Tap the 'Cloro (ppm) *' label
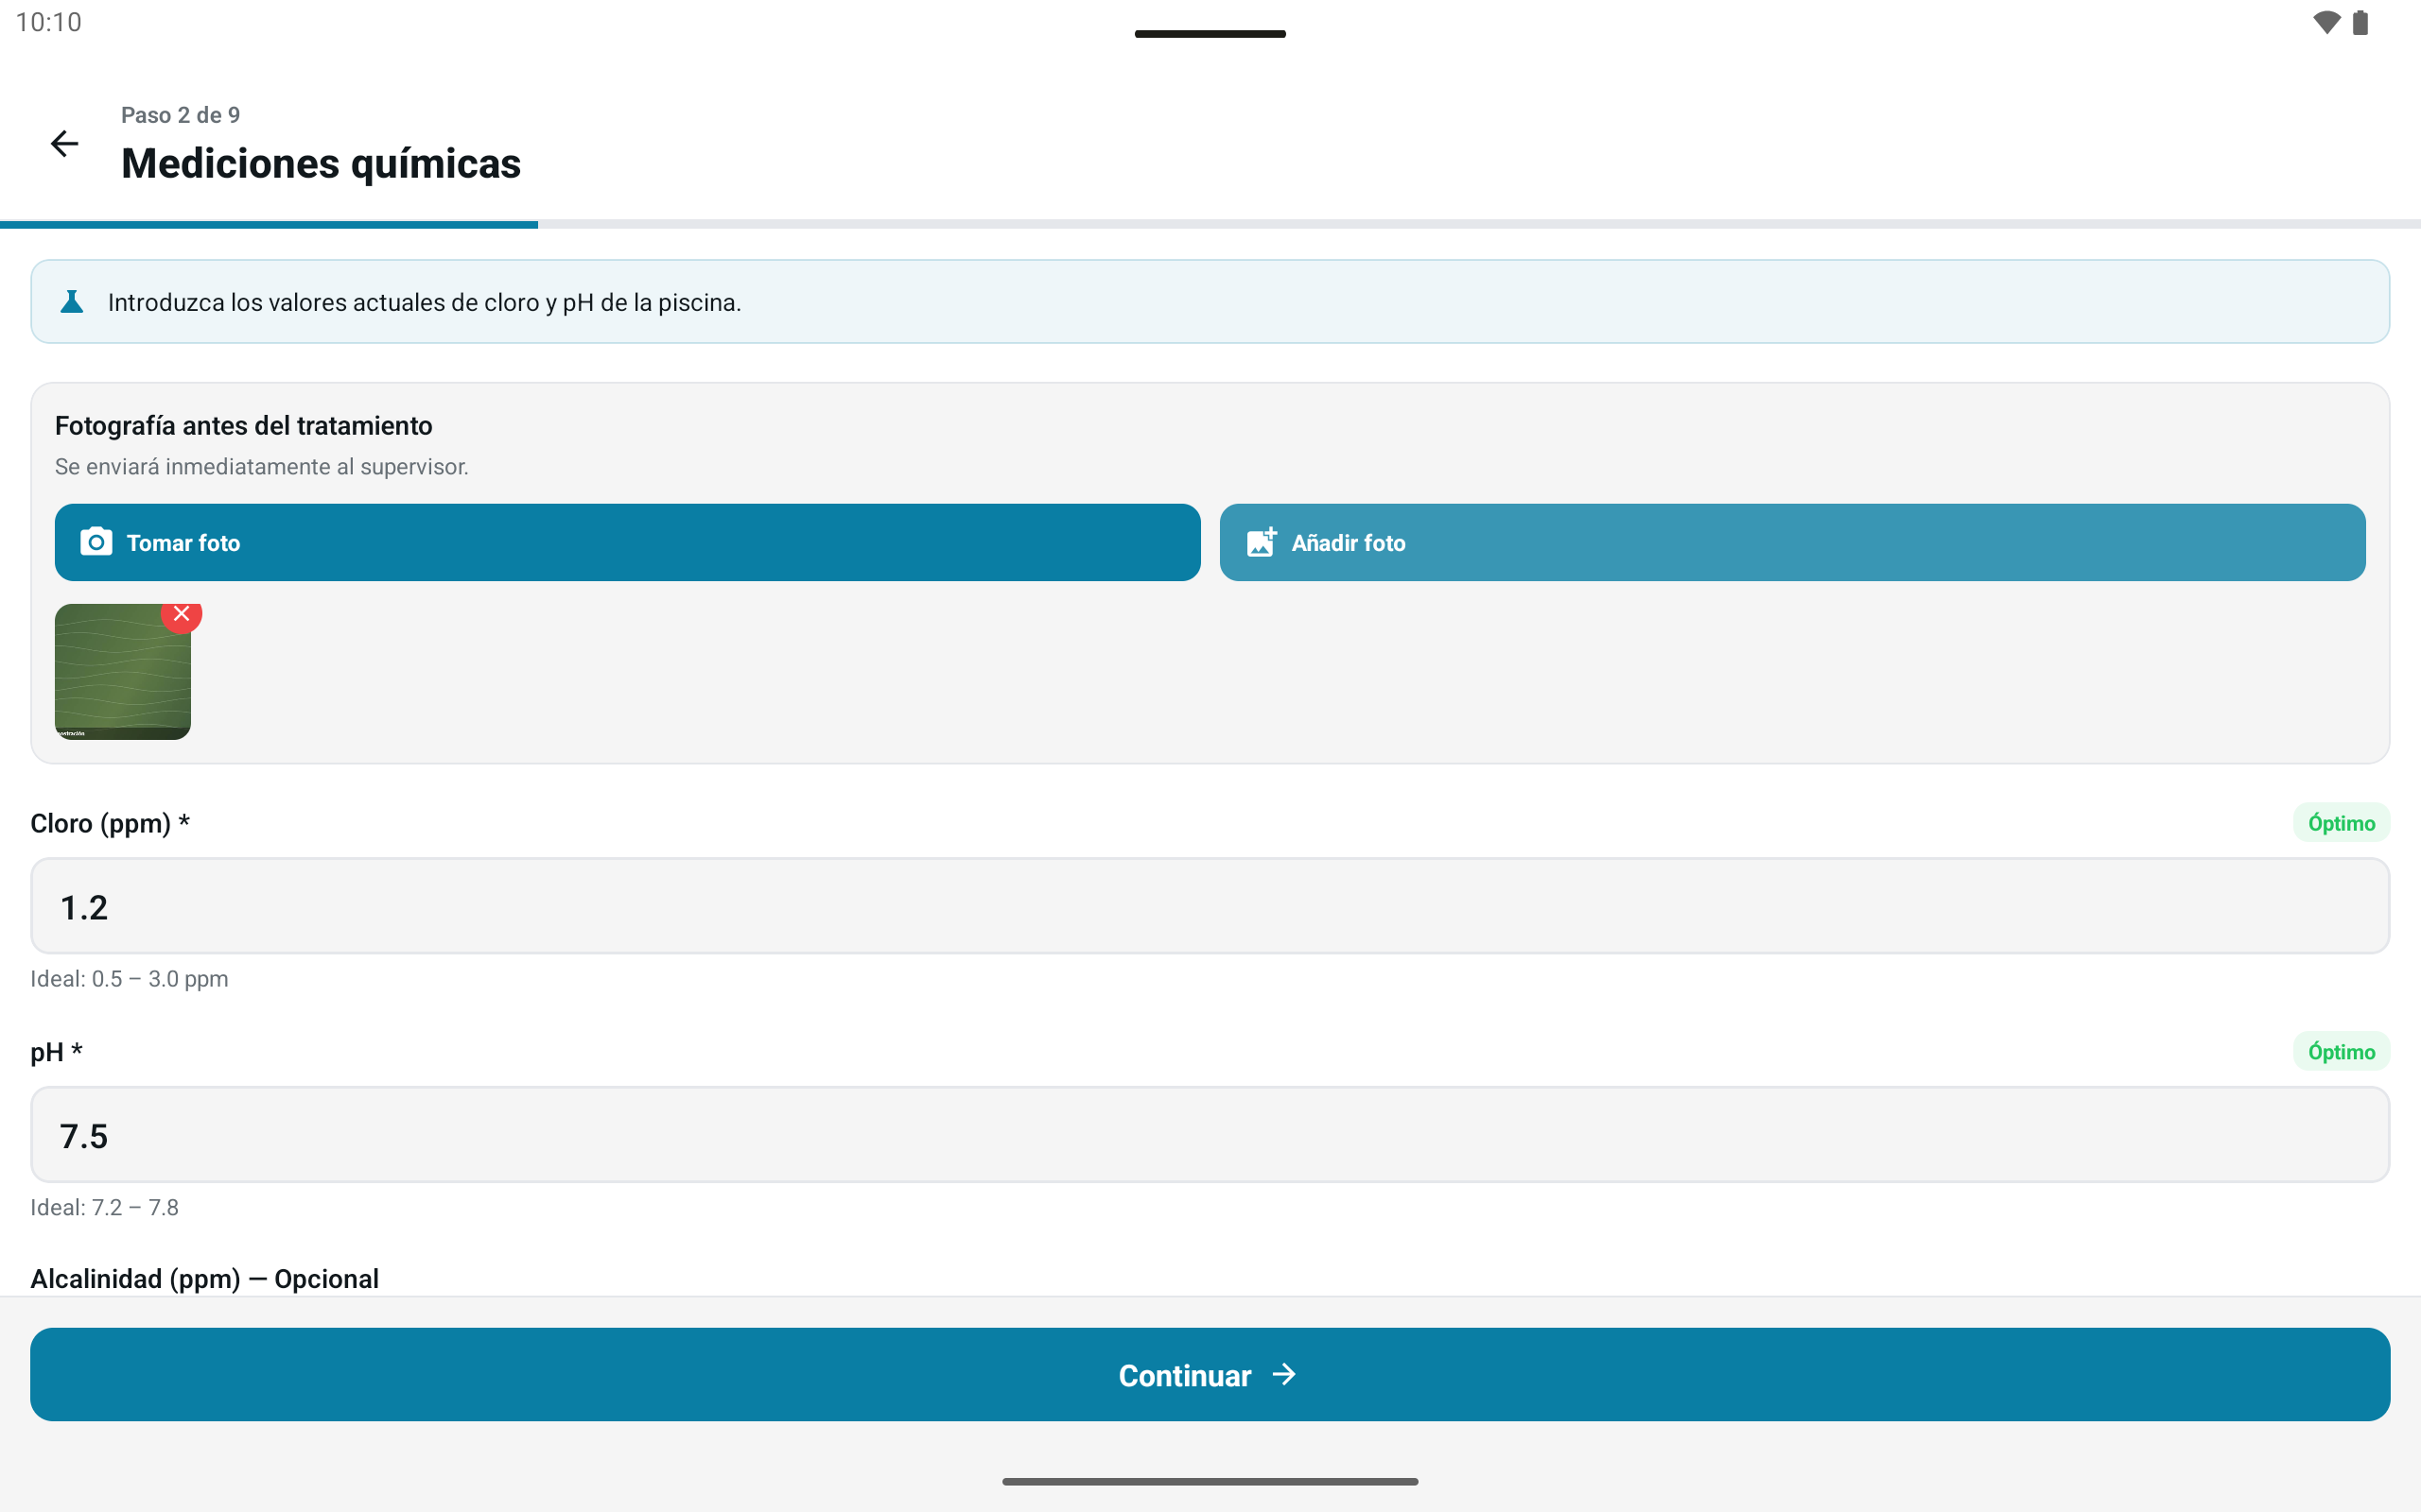This screenshot has height=1512, width=2421. click(x=110, y=823)
